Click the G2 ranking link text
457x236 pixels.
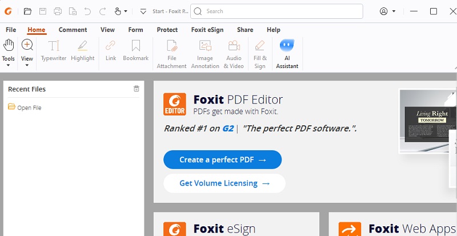pyautogui.click(x=228, y=129)
